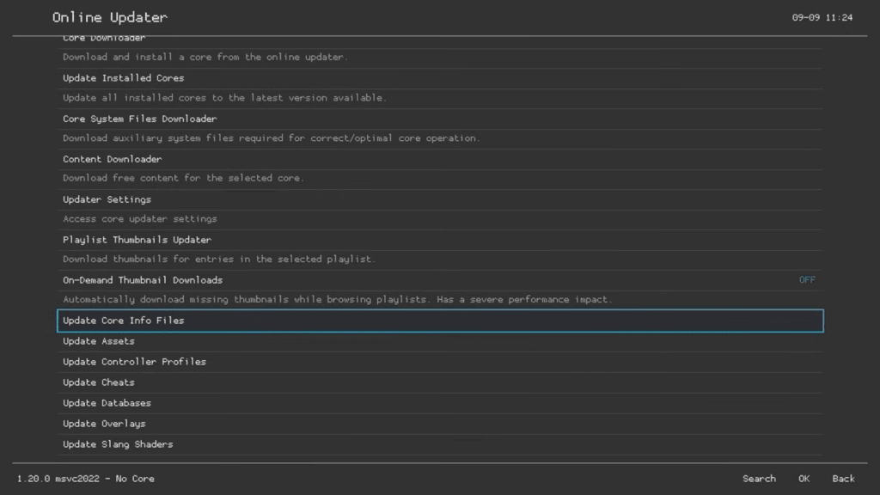The height and width of the screenshot is (495, 880).
Task: Click the Online Updater title
Action: coord(109,17)
